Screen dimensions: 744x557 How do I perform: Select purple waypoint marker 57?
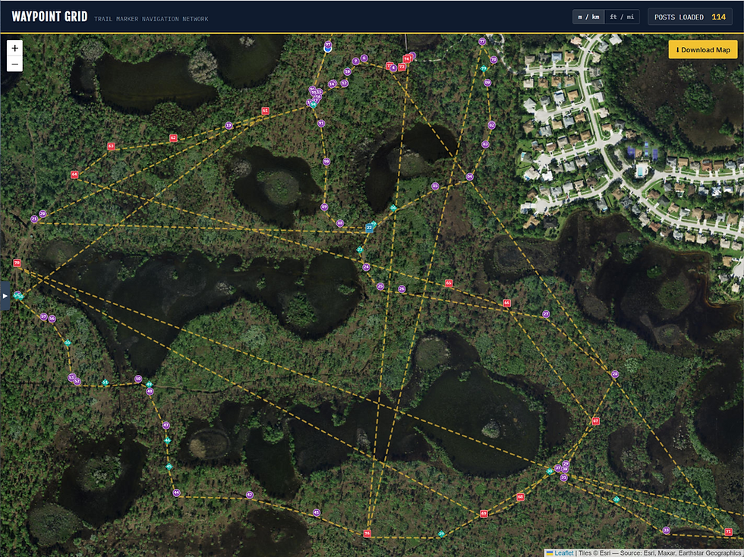point(44,316)
